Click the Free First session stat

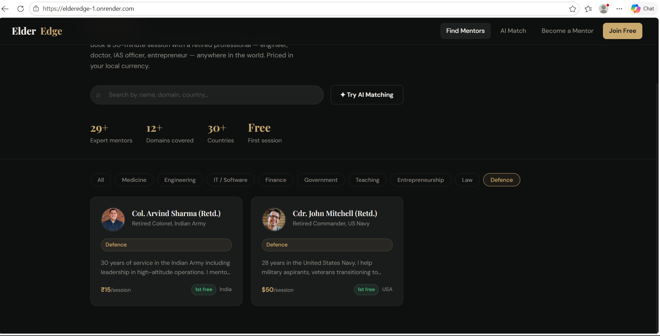pos(265,133)
